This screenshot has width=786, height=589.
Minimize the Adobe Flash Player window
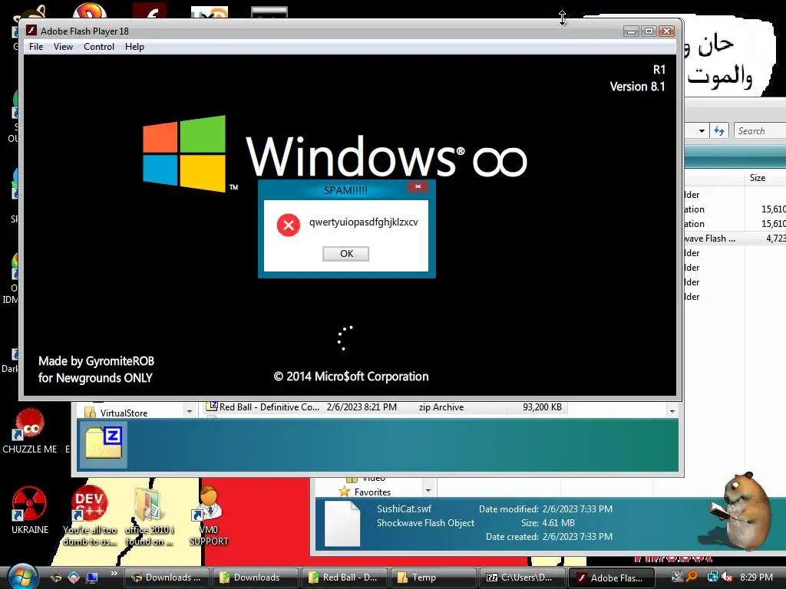[631, 31]
